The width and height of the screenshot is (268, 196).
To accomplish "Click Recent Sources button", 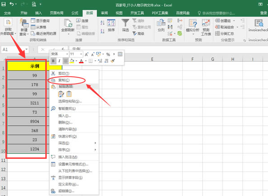I will click(44, 34).
